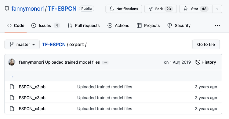Open the Issues tab
This screenshot has width=229, height=119.
(45, 25)
